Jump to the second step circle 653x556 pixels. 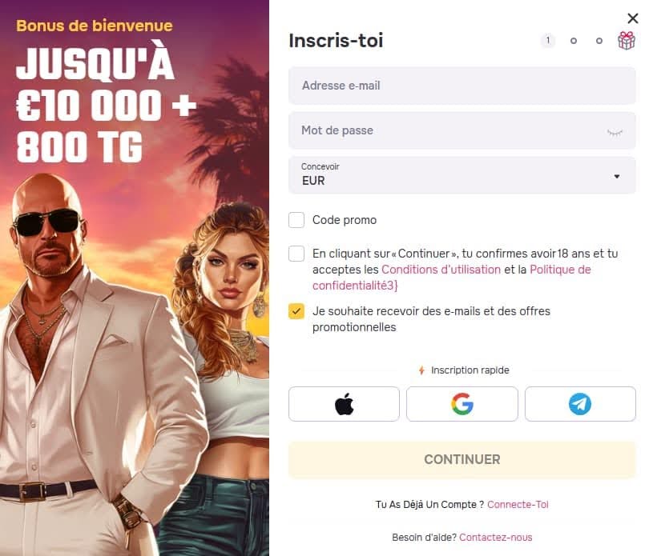click(574, 41)
